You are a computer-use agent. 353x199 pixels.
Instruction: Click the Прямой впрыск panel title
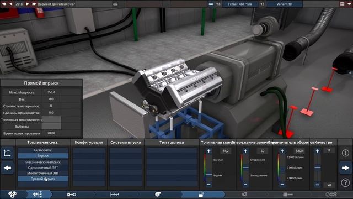pos(41,83)
